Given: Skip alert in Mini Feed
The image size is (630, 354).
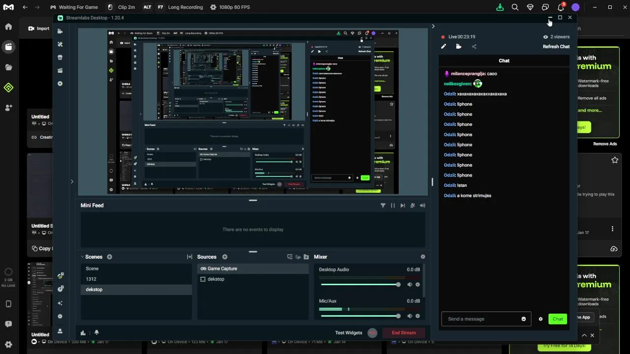Looking at the screenshot, I should tap(403, 206).
